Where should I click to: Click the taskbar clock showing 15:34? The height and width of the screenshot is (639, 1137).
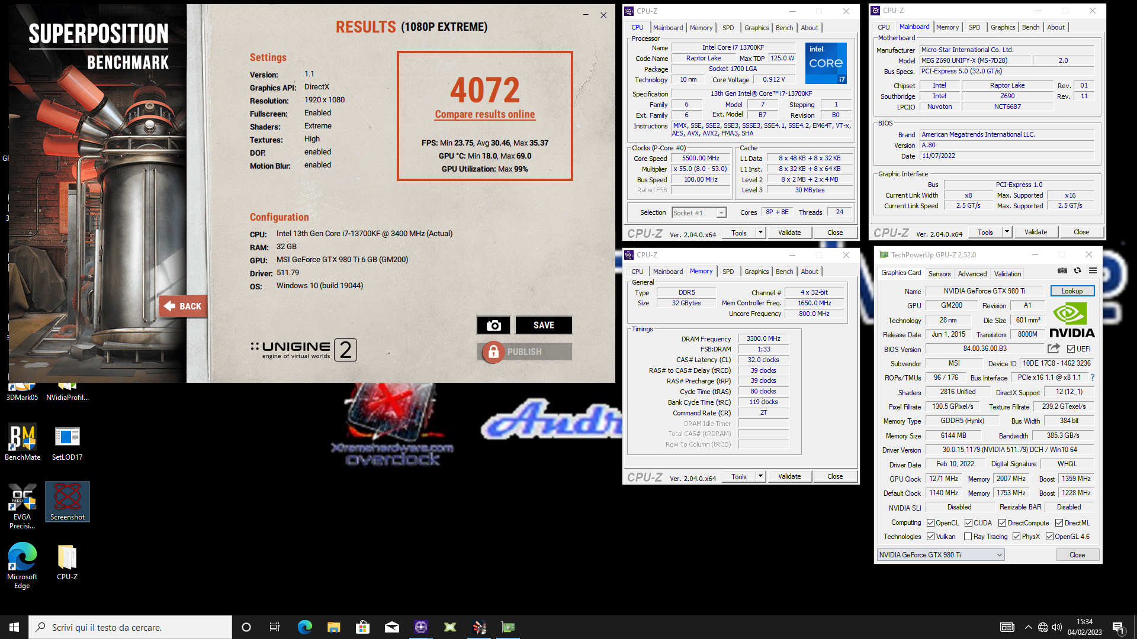(1084, 627)
